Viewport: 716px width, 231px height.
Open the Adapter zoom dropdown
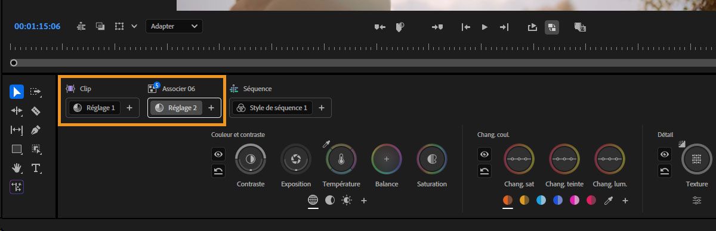[x=174, y=26]
